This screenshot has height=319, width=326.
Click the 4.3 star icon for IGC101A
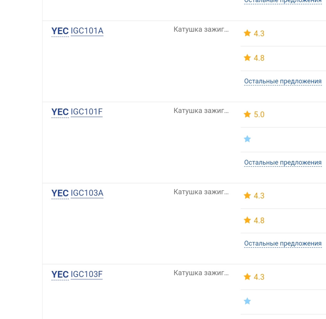247,33
